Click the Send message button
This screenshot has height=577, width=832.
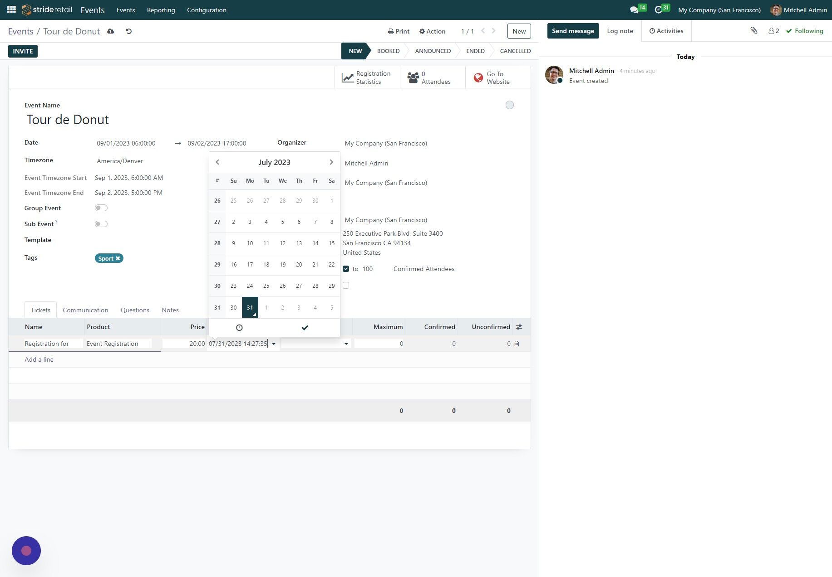573,31
